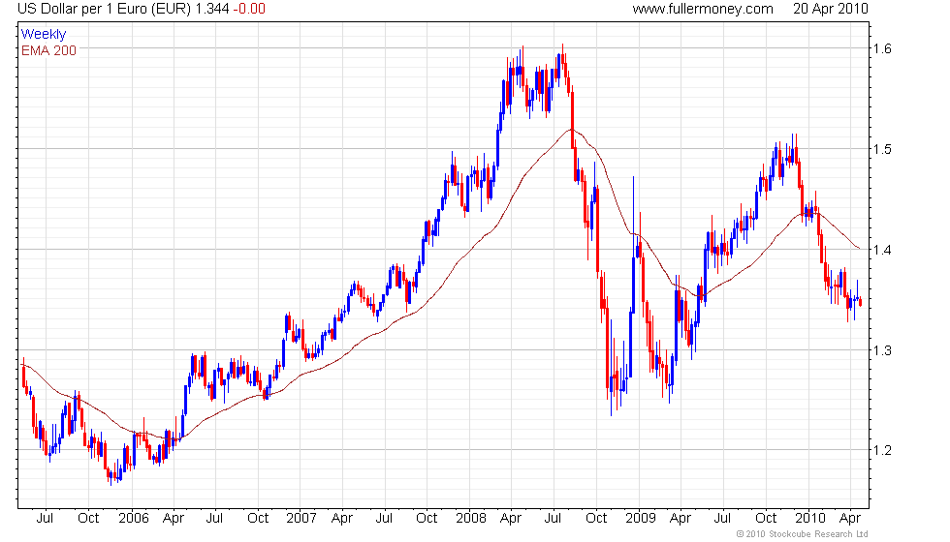This screenshot has width=950, height=542.
Task: Click the chart title 'US Dollar per 1 Euro (EUR)'
Action: click(x=105, y=9)
